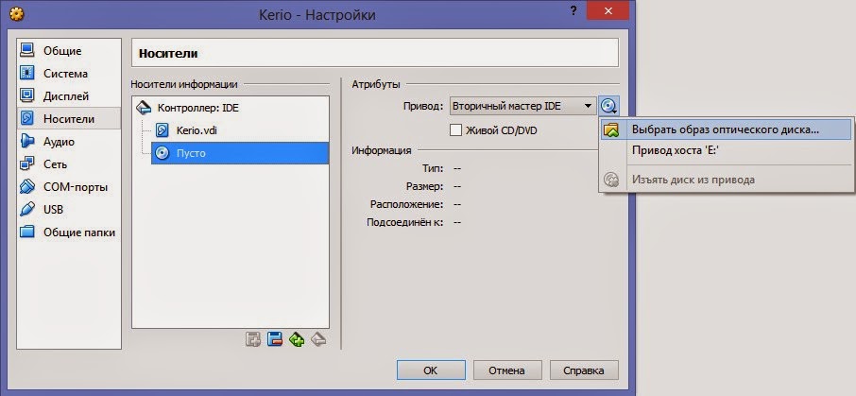Click the empty optical disc icon
Screen dimensions: 856x396
[163, 153]
